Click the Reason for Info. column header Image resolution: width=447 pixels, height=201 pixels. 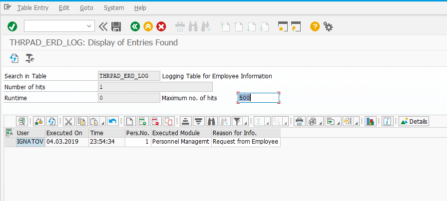tap(246, 133)
